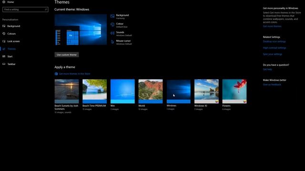Click the Home gear icon
The height and width of the screenshot is (171, 305).
4,2
